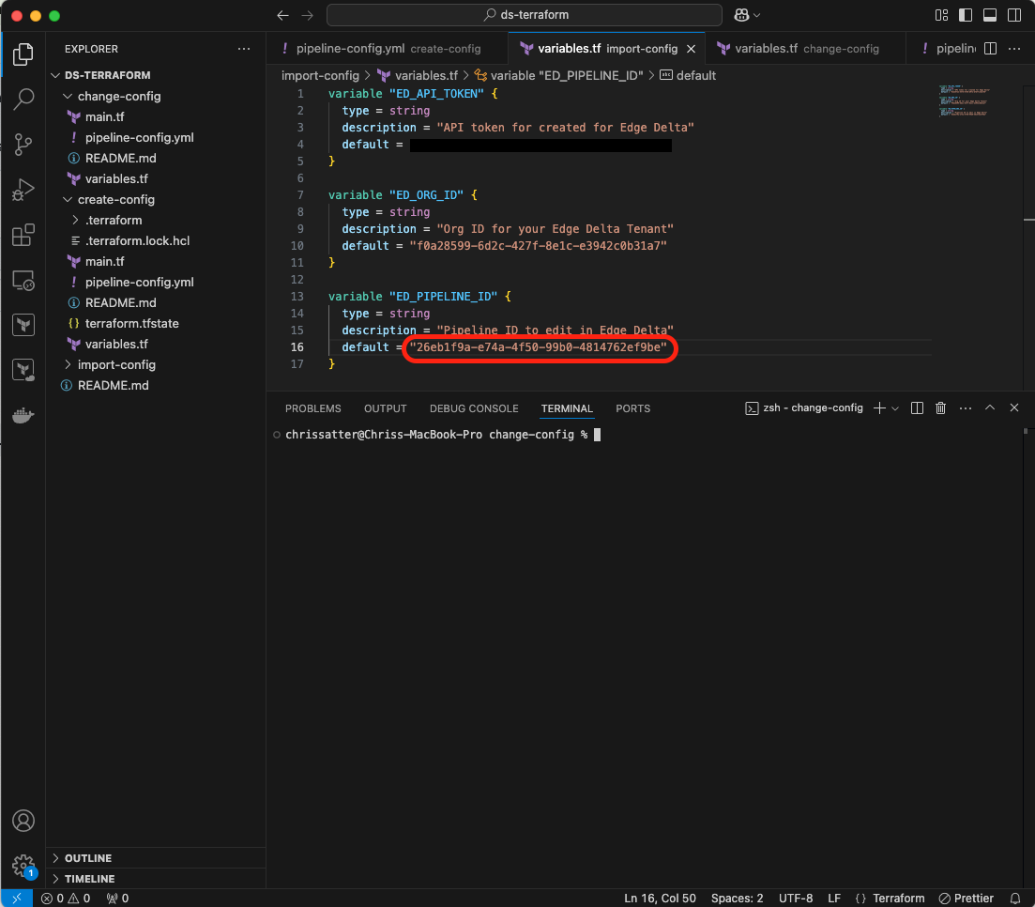1035x907 pixels.
Task: Open the Remote Explorer view
Action: [23, 280]
